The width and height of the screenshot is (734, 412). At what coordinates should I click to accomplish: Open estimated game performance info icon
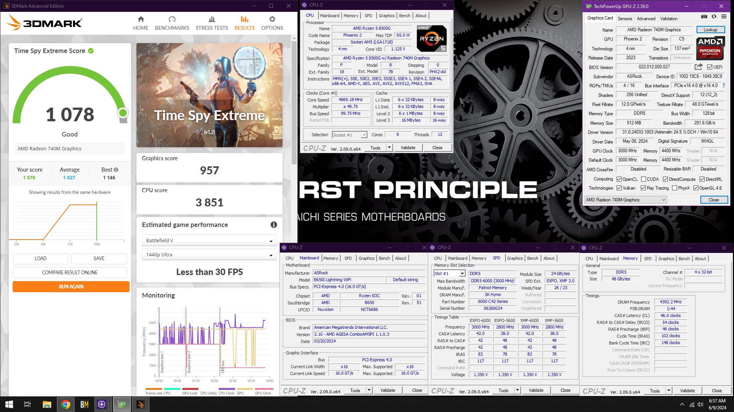[274, 225]
